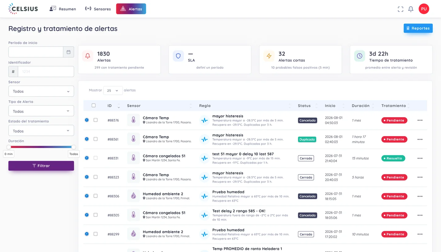Focus the Identificador number input field

46,72
